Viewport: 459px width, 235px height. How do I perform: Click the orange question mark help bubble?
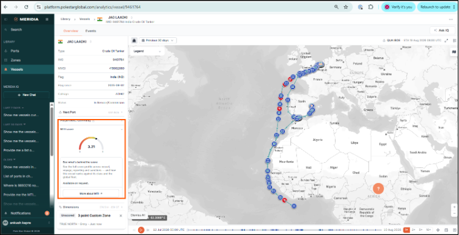(378, 189)
